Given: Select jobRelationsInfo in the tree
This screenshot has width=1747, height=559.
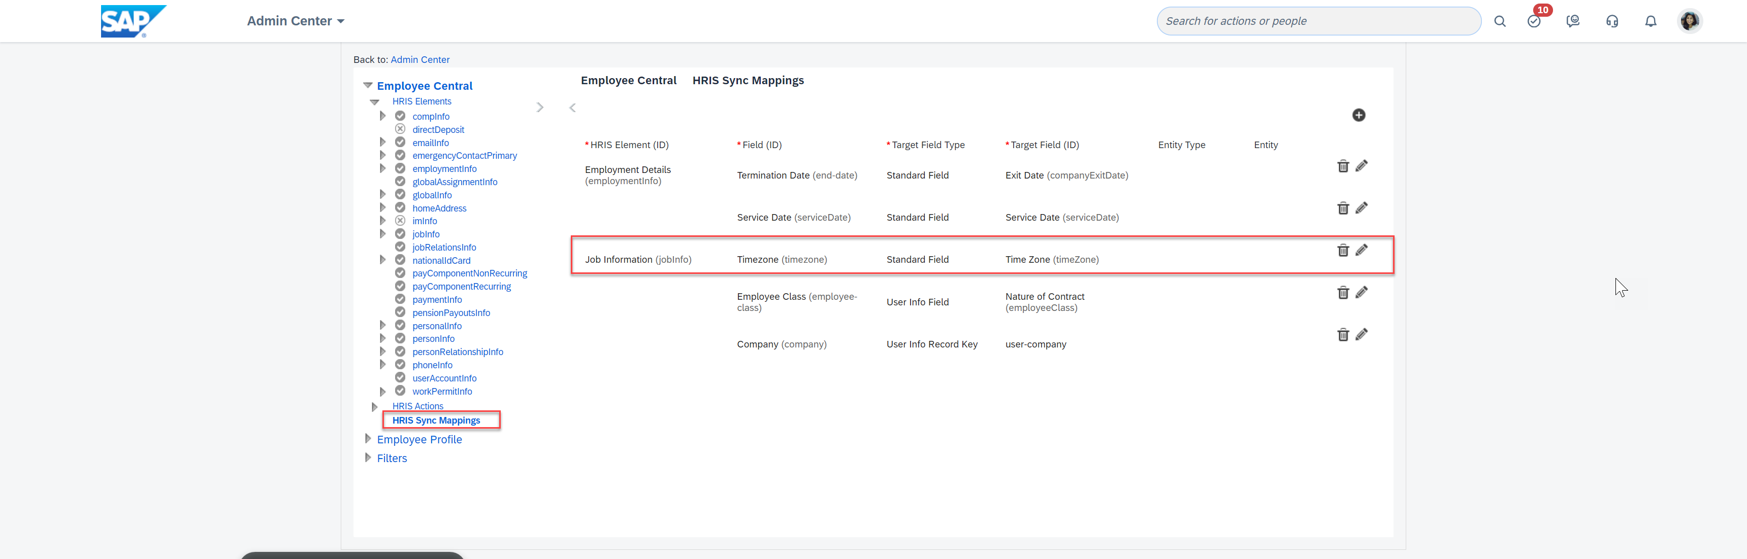Looking at the screenshot, I should tap(444, 248).
